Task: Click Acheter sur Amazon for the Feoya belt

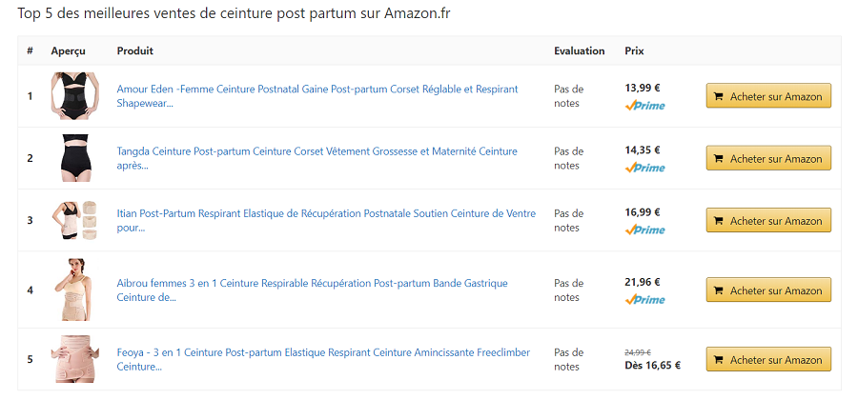Action: 768,360
